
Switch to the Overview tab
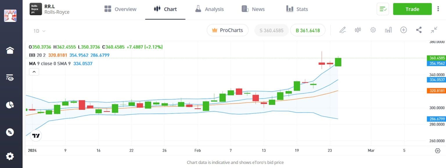[x=120, y=9]
